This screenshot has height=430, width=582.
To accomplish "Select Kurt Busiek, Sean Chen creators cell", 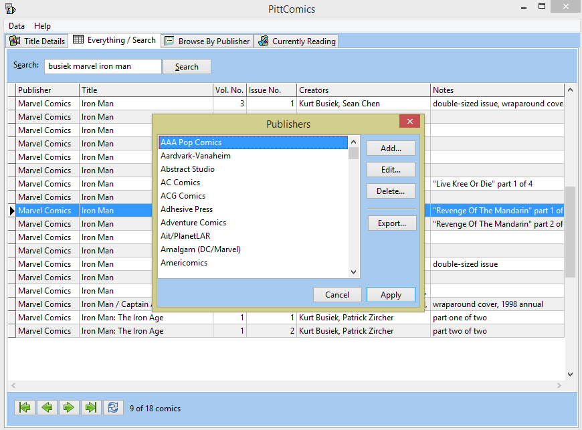I will (x=363, y=104).
